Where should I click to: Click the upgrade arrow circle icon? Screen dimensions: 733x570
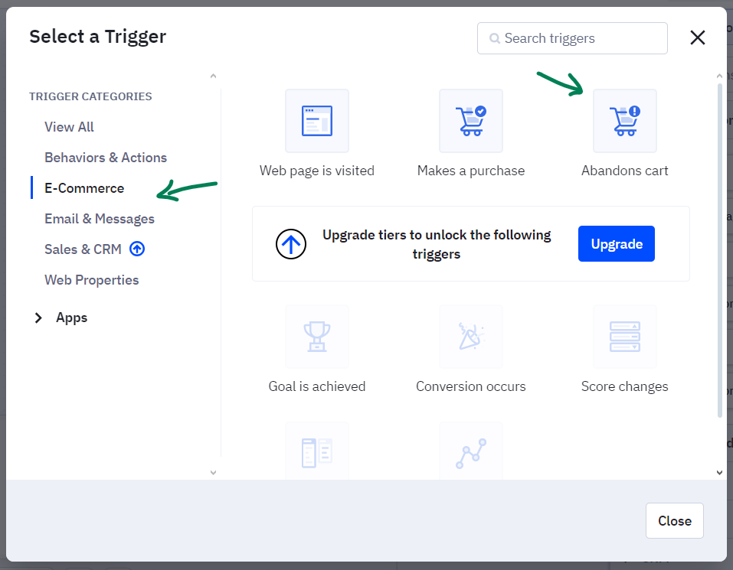pyautogui.click(x=291, y=244)
